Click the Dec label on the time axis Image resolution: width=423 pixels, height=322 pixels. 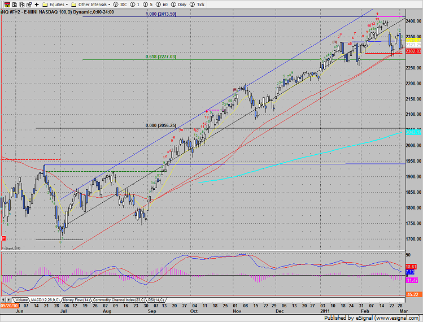(280, 311)
